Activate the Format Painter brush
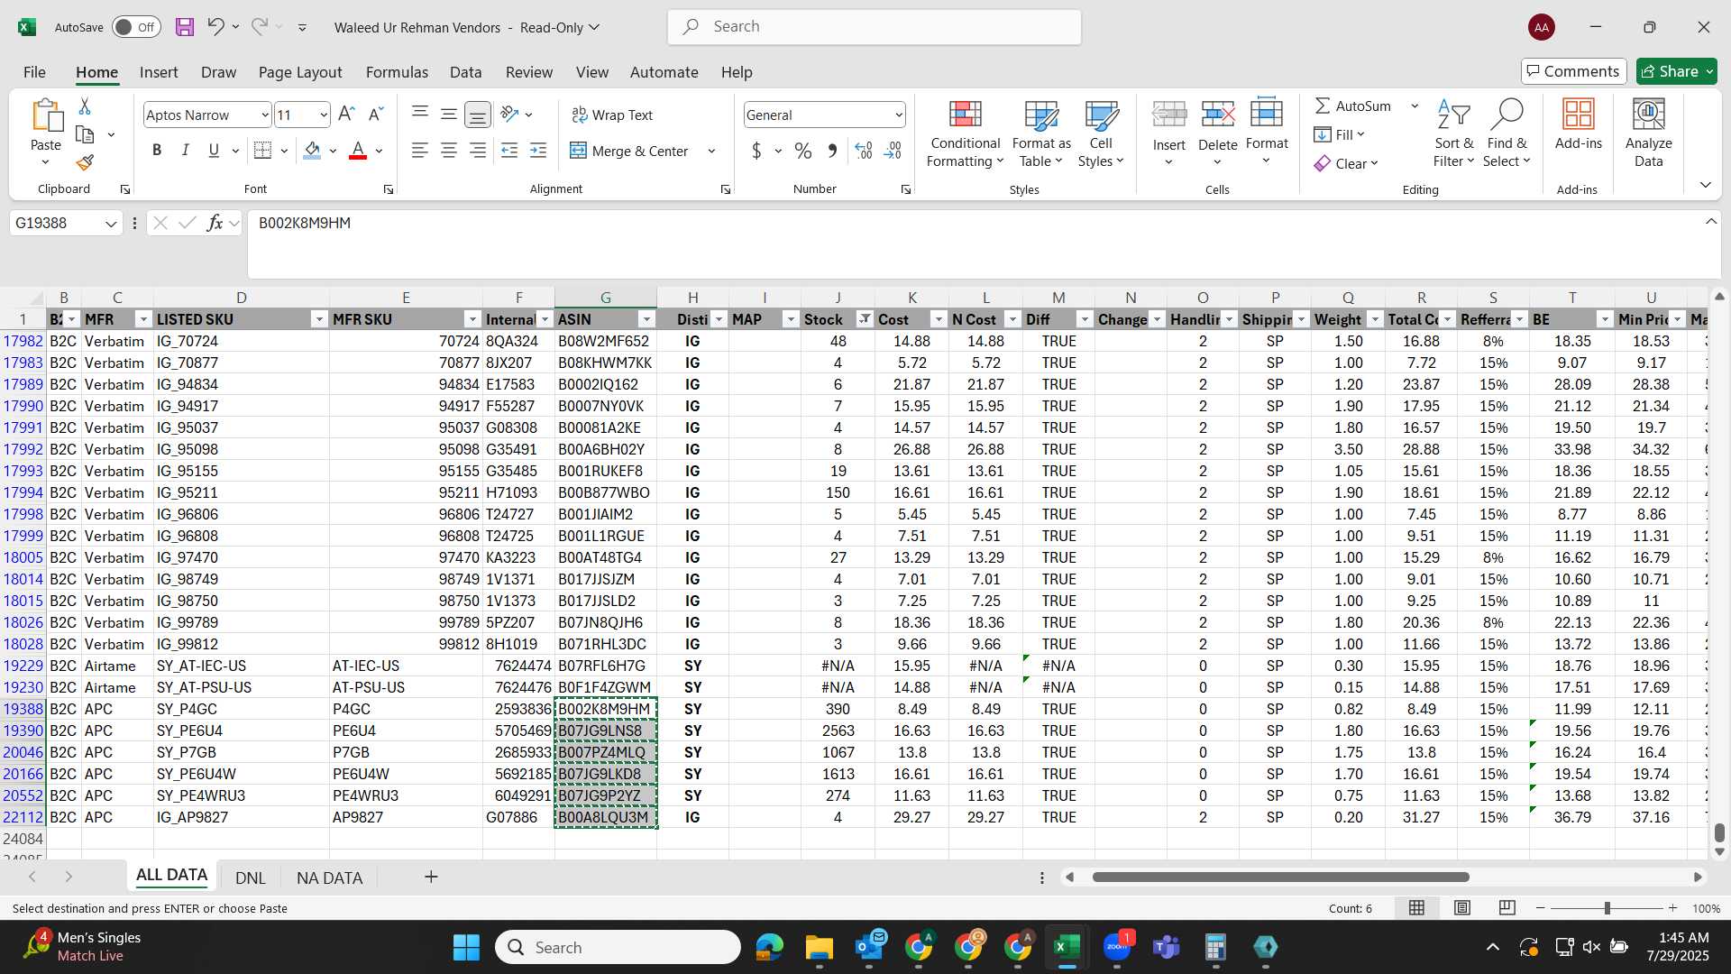 coord(85,162)
